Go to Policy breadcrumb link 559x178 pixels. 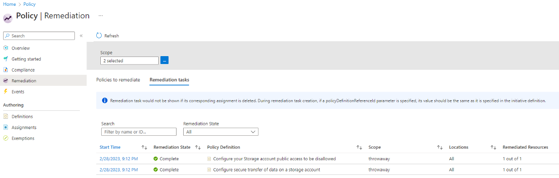tap(29, 4)
